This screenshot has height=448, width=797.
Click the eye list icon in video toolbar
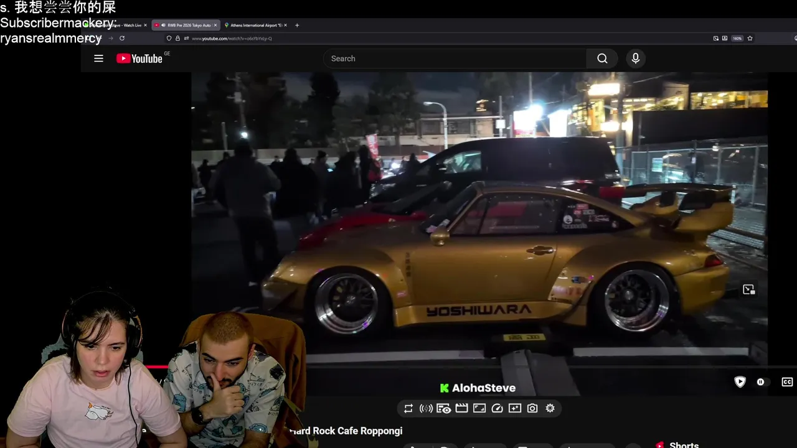point(444,408)
